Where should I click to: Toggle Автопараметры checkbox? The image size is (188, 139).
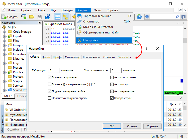[x=112, y=91]
